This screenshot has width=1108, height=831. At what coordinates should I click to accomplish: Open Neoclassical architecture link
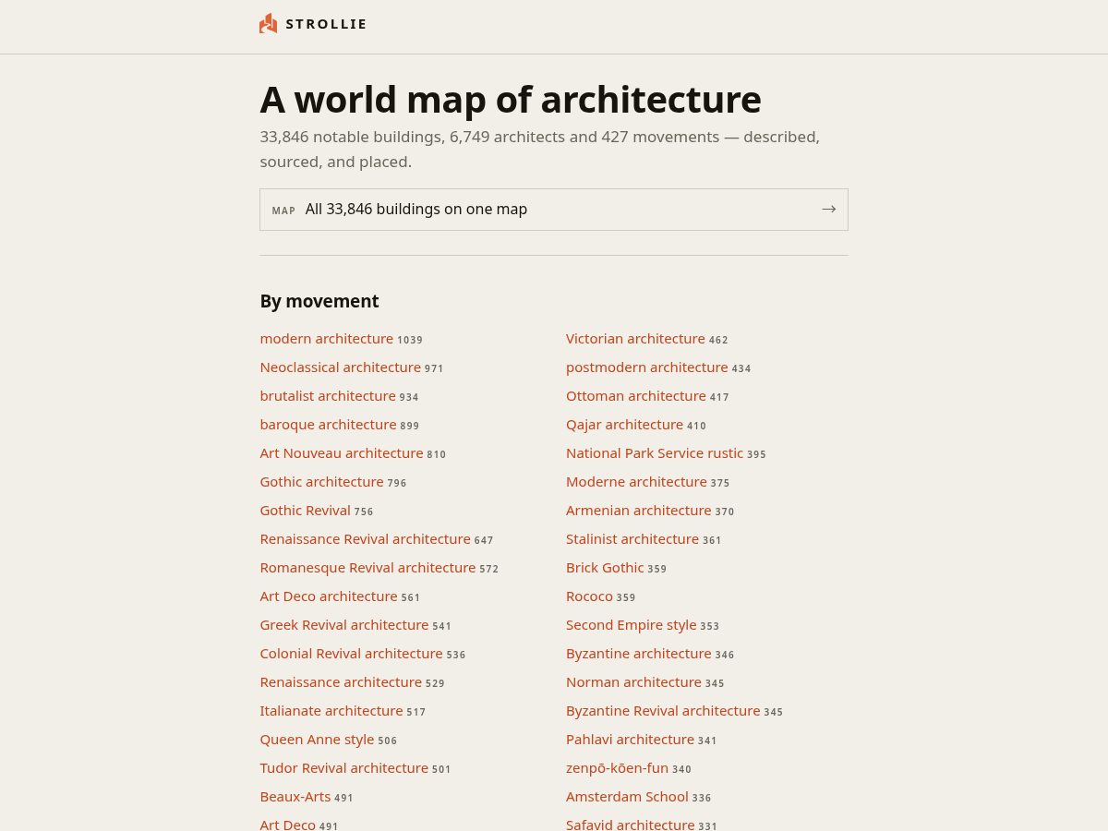pyautogui.click(x=341, y=367)
